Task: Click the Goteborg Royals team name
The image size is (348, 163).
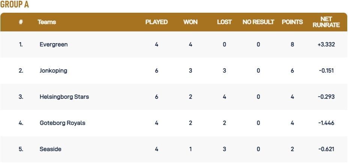Action: coord(62,123)
